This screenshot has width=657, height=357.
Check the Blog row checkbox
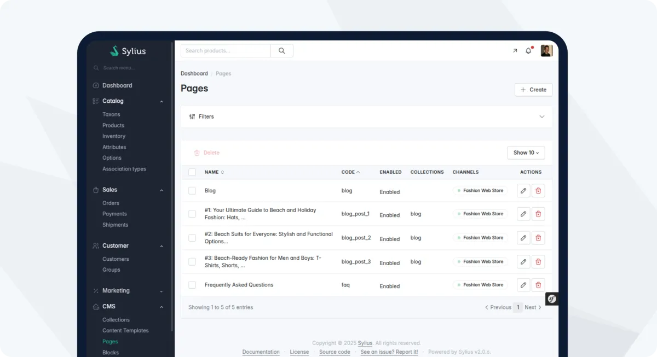(192, 191)
